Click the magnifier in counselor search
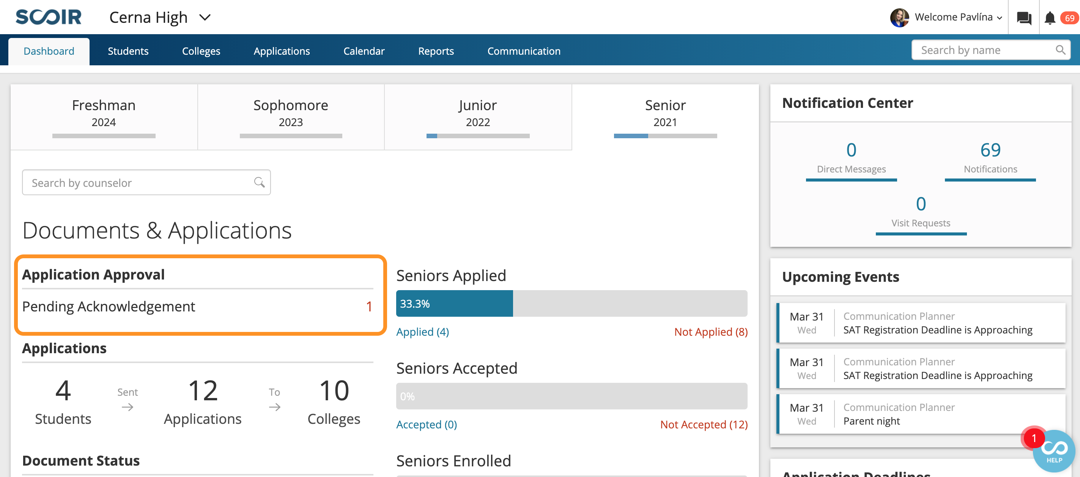 [259, 182]
